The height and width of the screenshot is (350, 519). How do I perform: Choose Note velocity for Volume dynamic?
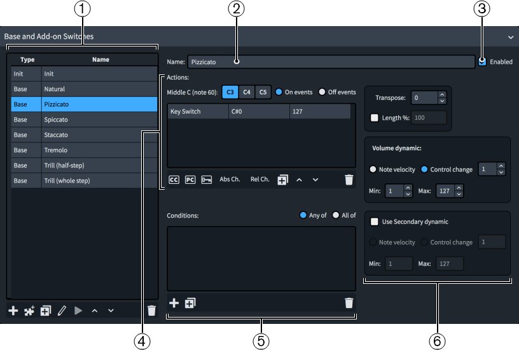(373, 170)
